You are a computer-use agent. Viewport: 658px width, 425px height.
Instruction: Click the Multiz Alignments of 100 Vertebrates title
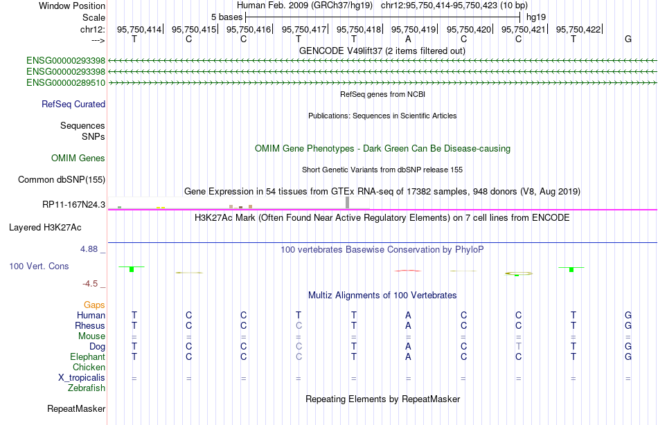point(382,296)
